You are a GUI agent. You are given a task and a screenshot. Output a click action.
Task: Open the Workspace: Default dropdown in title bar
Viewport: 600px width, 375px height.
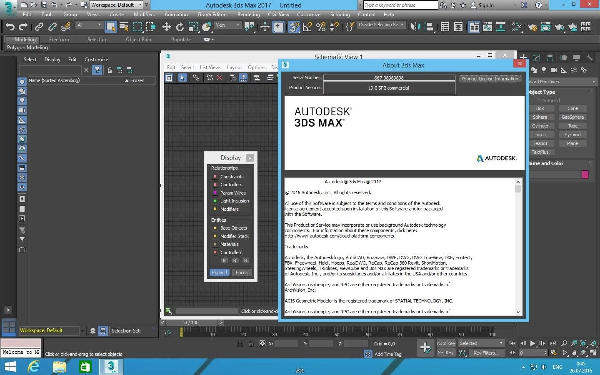[116, 5]
